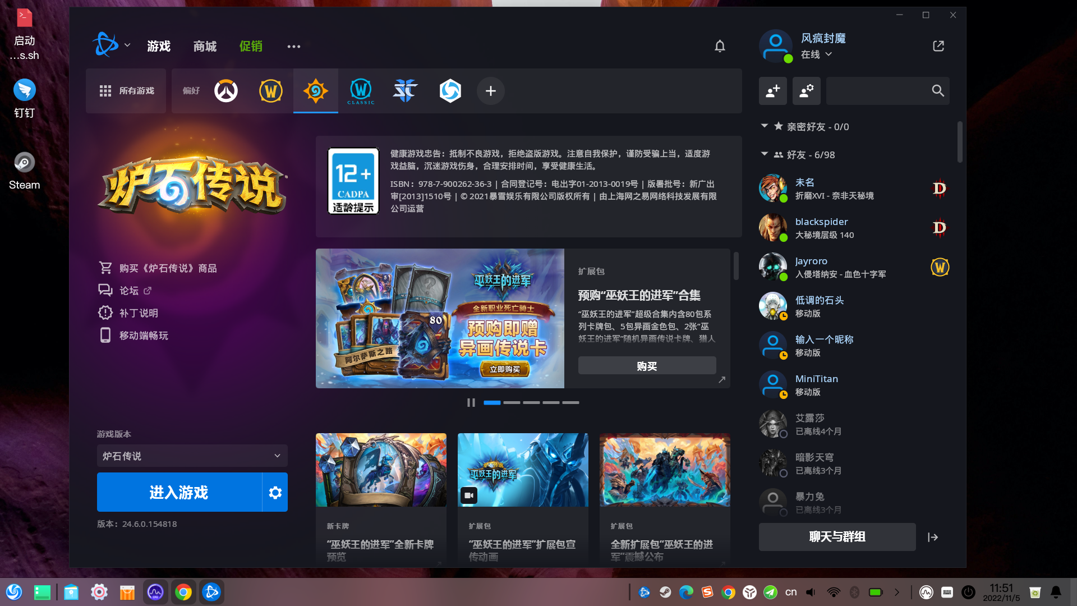Select the Heroes of the Storm icon

450,90
